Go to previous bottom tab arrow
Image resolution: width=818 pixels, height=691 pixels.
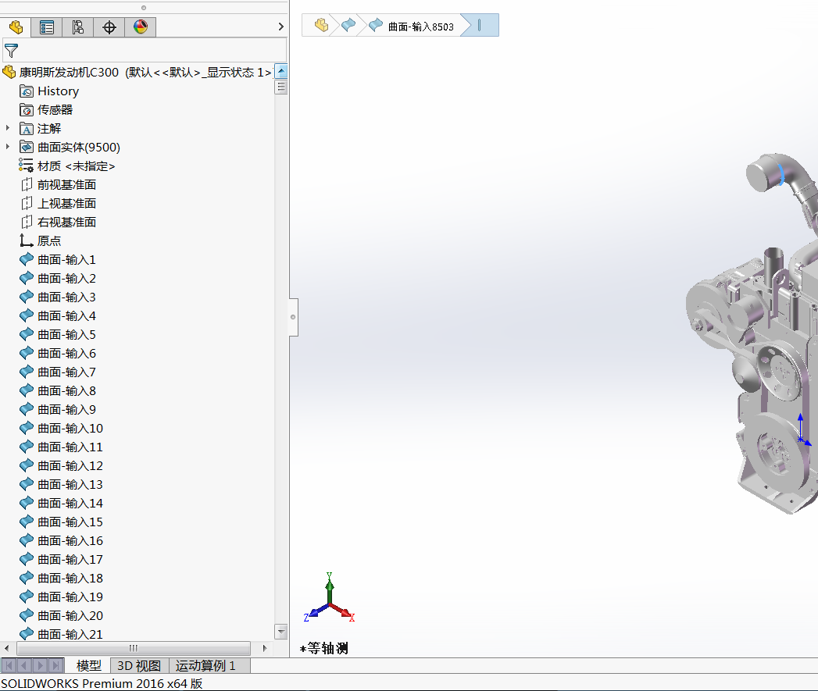click(x=24, y=665)
